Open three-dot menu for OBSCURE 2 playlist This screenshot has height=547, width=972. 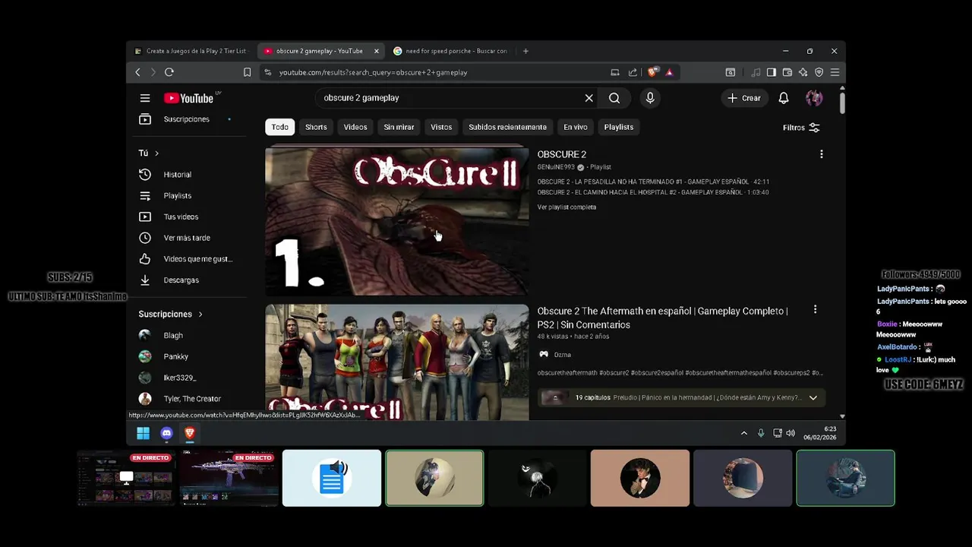(821, 154)
